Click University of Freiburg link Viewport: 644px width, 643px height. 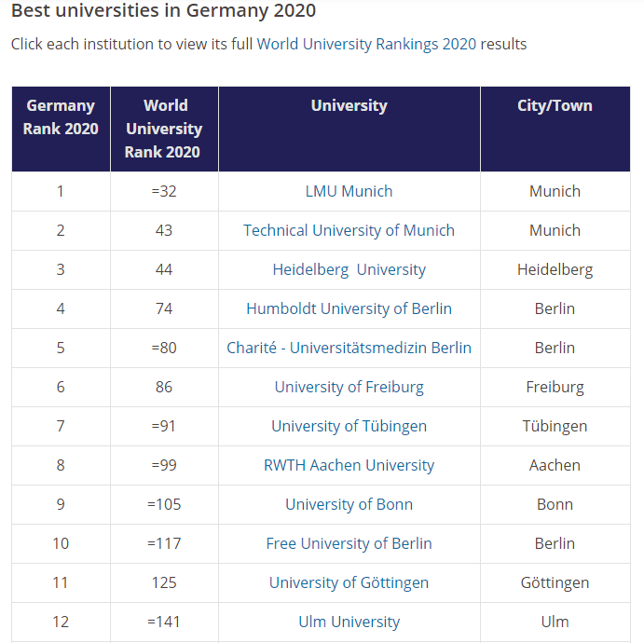pyautogui.click(x=349, y=387)
